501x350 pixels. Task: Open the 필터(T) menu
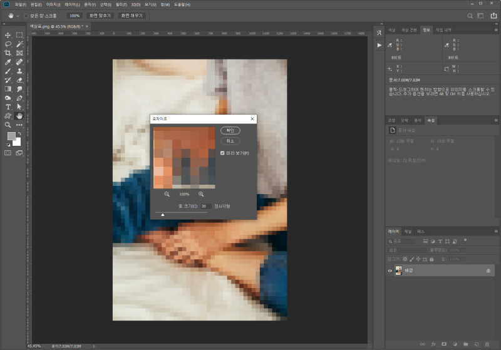[x=121, y=4]
